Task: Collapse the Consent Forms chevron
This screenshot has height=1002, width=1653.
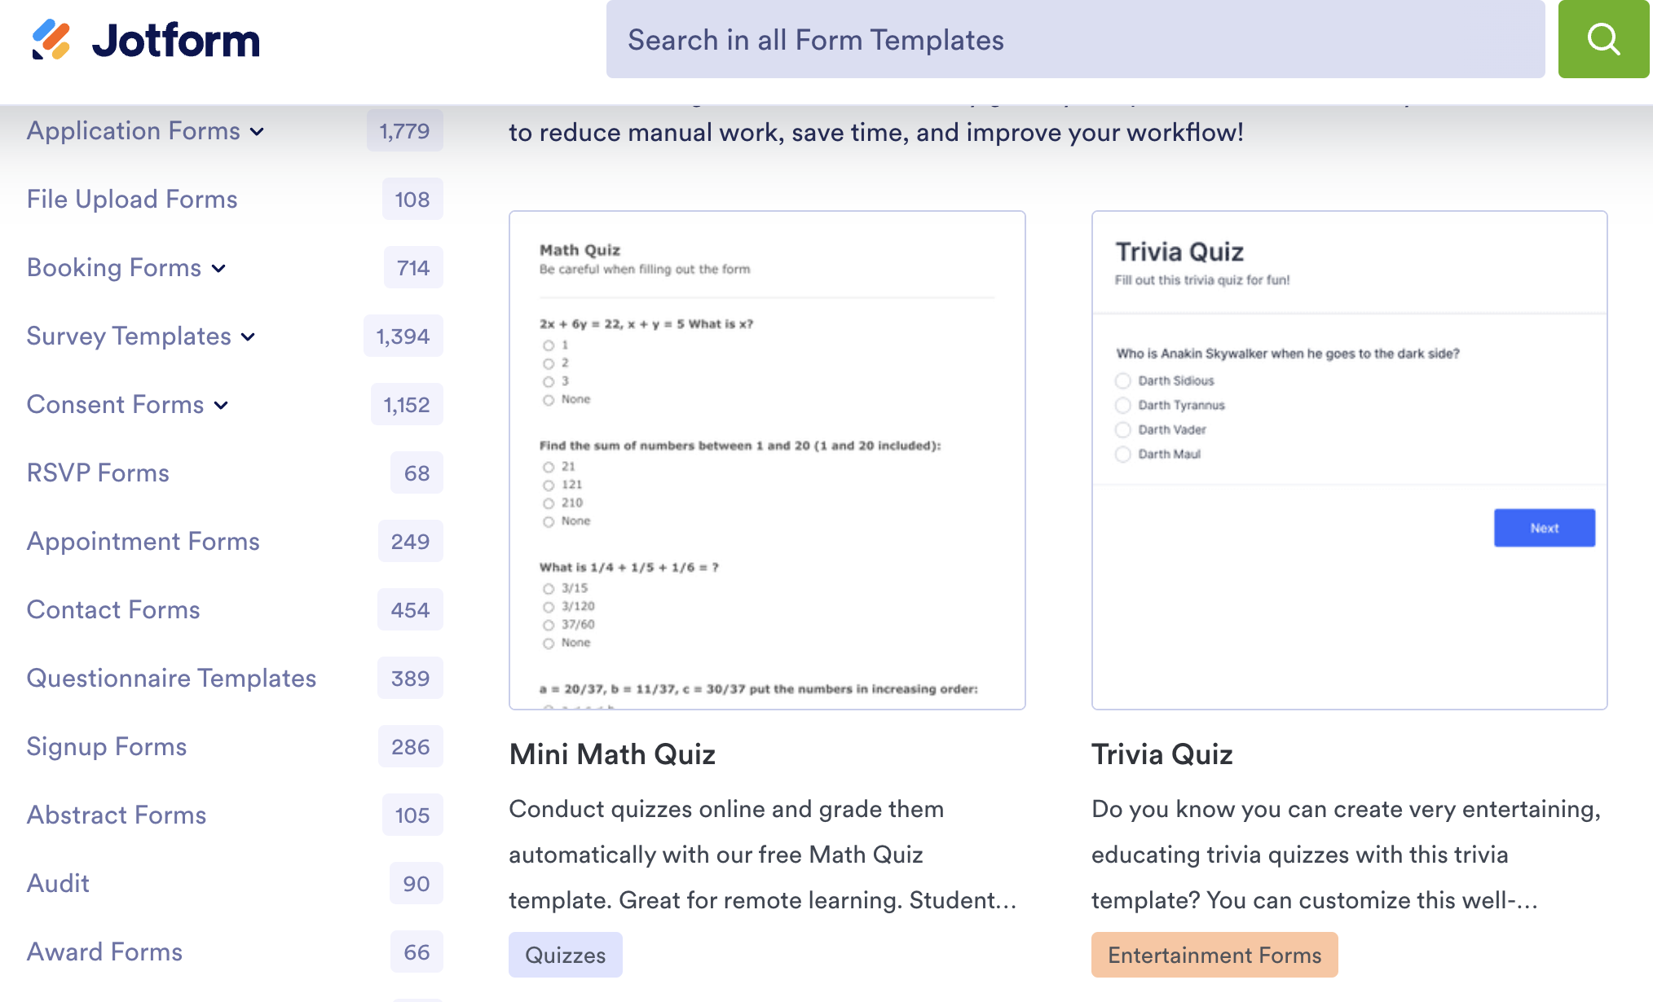Action: click(220, 406)
